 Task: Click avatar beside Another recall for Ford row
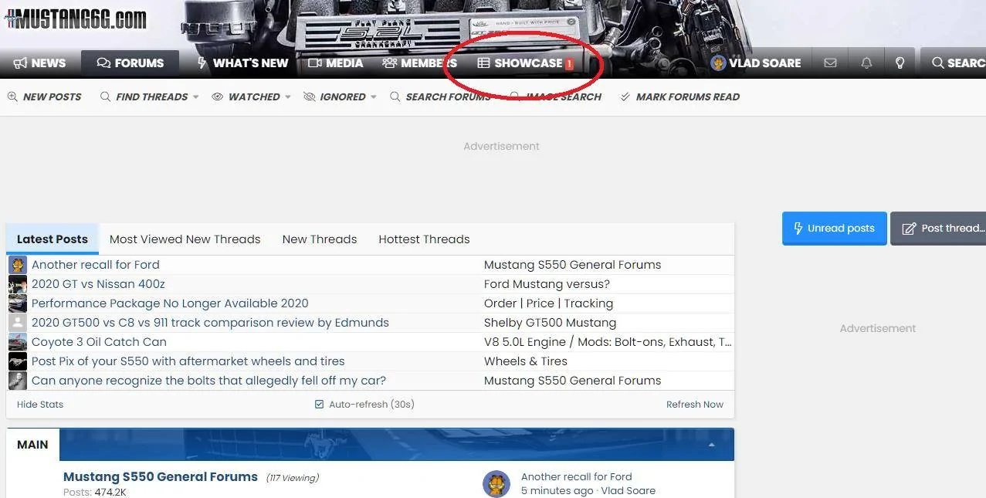point(18,265)
